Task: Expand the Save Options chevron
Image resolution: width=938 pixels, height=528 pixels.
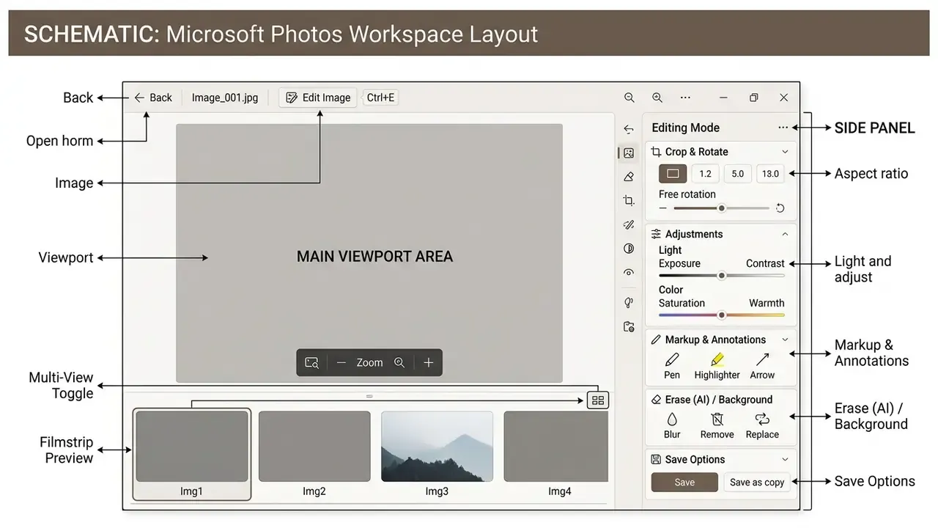Action: pyautogui.click(x=785, y=459)
